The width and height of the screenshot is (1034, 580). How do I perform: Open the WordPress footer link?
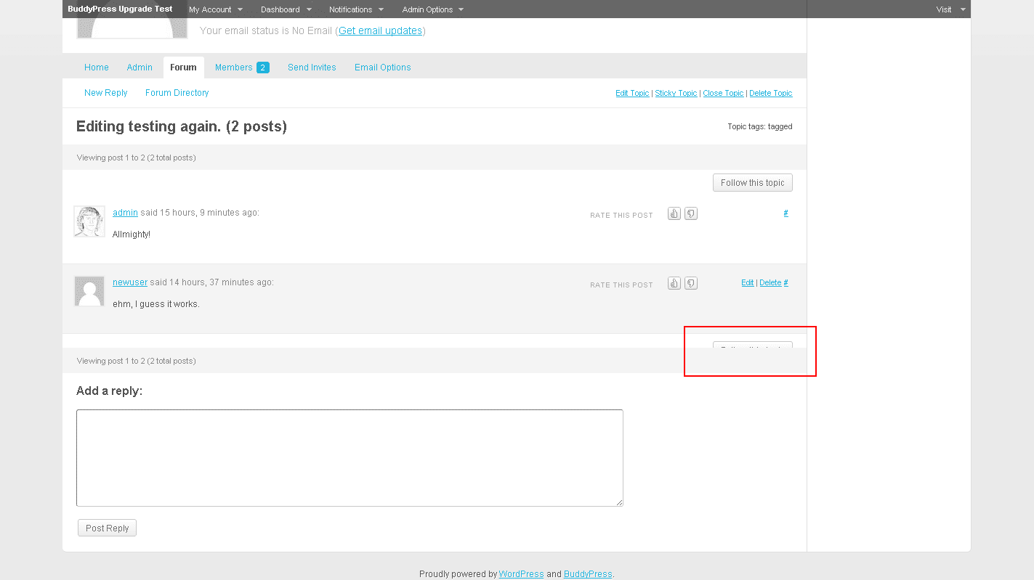pos(521,574)
